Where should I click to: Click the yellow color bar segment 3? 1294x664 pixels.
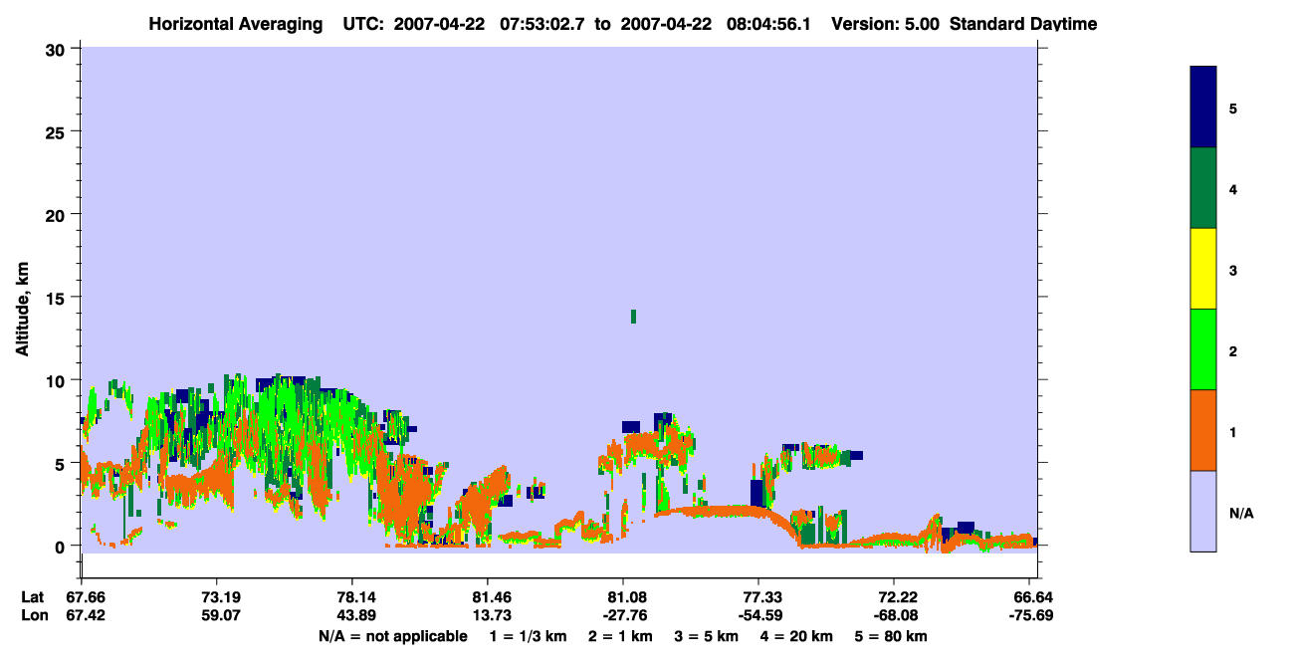(x=1203, y=269)
